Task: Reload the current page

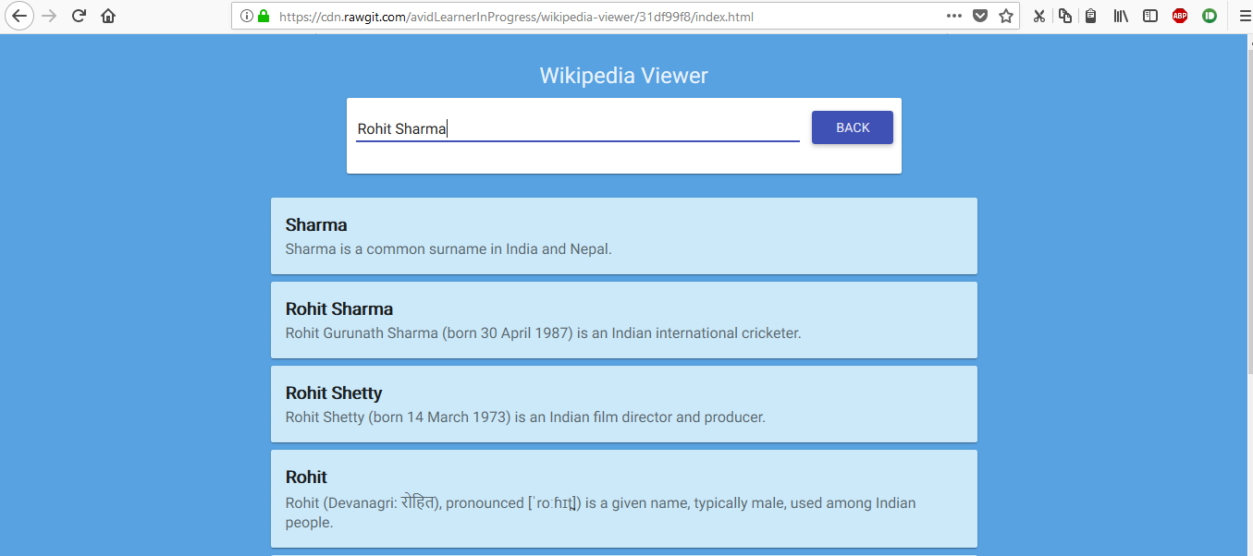Action: 78,16
